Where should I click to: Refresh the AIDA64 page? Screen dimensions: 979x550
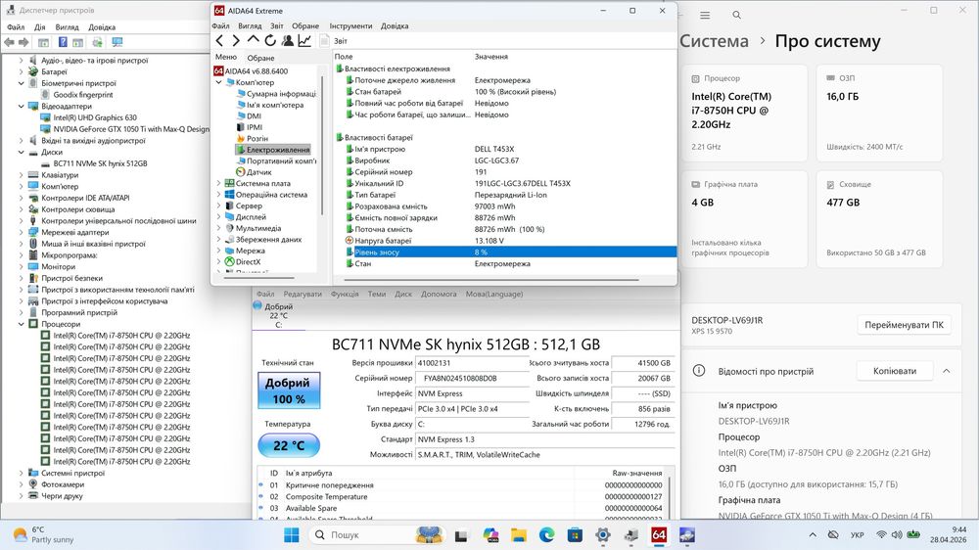270,40
